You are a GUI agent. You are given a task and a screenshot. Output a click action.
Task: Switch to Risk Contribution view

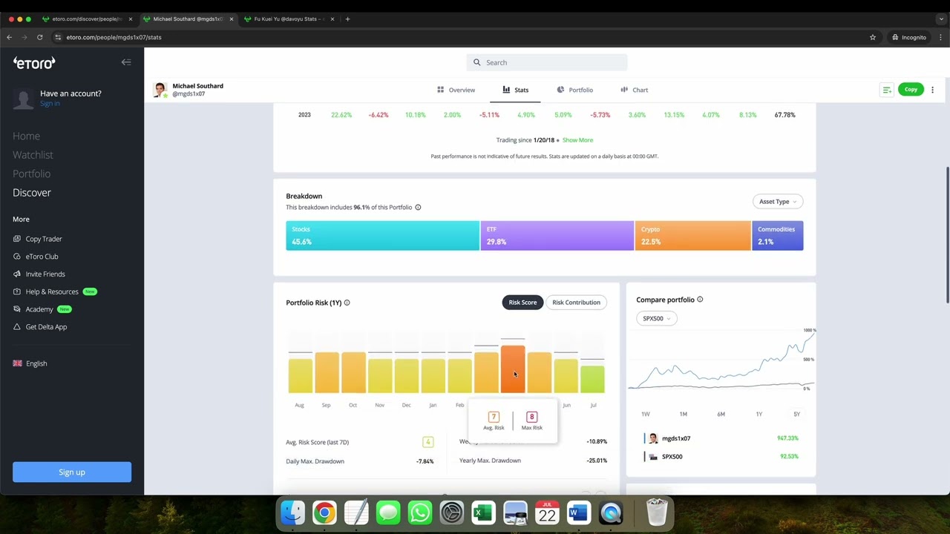(x=576, y=303)
